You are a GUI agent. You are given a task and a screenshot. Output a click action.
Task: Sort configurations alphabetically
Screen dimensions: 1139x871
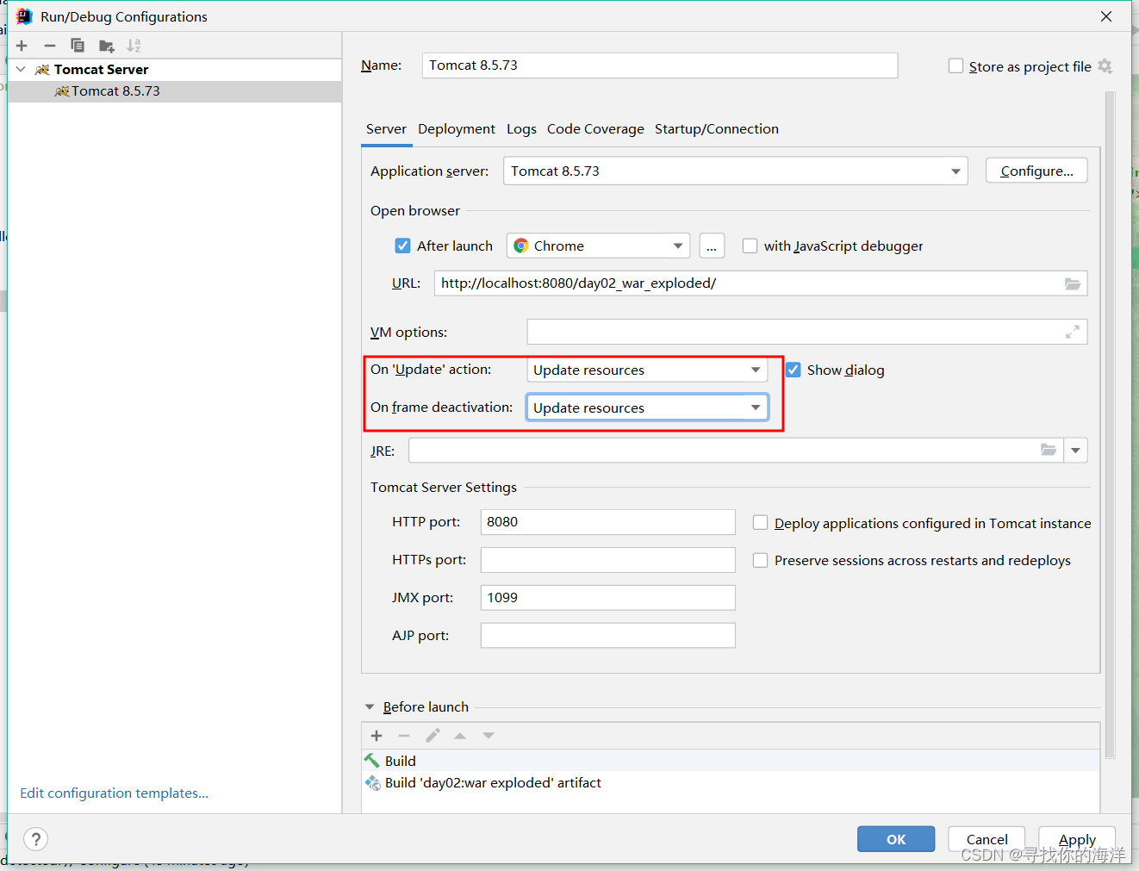coord(134,46)
